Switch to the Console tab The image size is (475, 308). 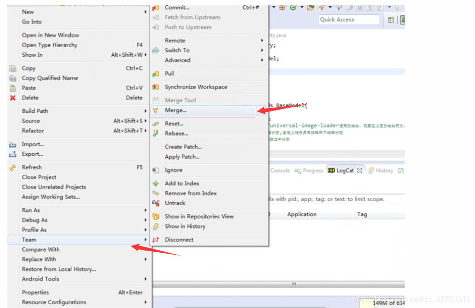pyautogui.click(x=280, y=171)
